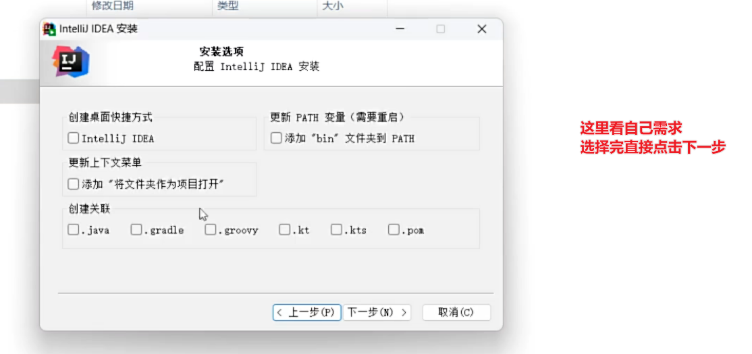Screen dimensions: 752x354
Task: Click the 安装选项 heading text
Action: point(221,51)
